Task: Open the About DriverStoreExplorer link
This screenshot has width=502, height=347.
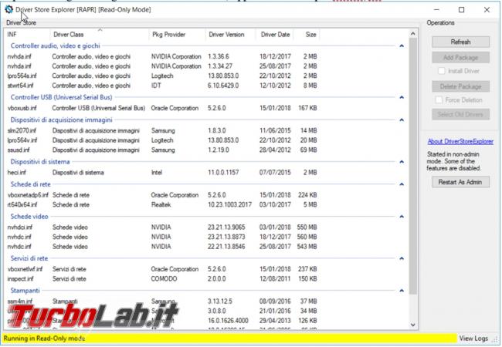Action: point(460,142)
